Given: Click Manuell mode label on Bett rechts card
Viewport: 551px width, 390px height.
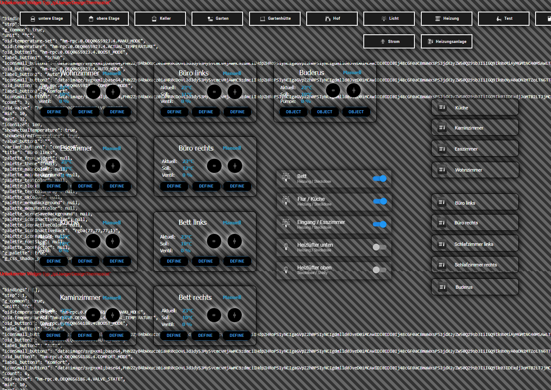Looking at the screenshot, I should 232,297.
